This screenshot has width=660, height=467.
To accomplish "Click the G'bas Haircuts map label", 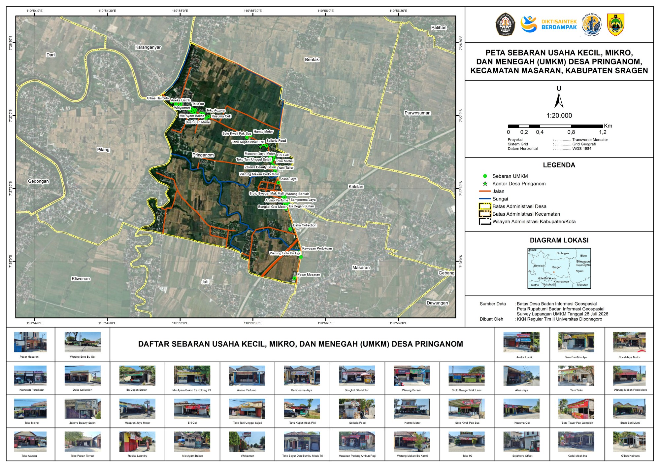I will pos(158,98).
